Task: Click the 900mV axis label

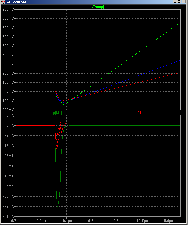Action: (x=8, y=9)
